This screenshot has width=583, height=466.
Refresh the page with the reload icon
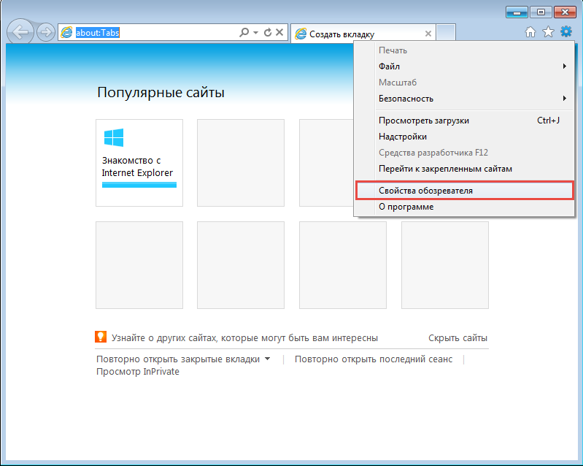[267, 32]
